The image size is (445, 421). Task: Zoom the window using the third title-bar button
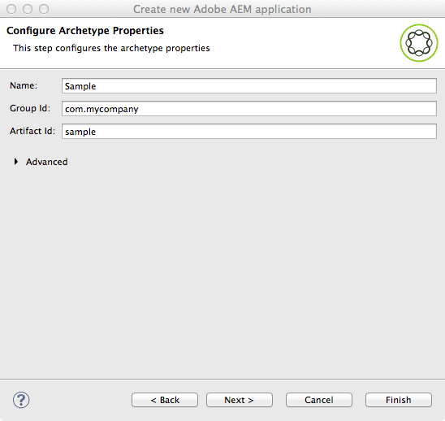click(x=44, y=9)
